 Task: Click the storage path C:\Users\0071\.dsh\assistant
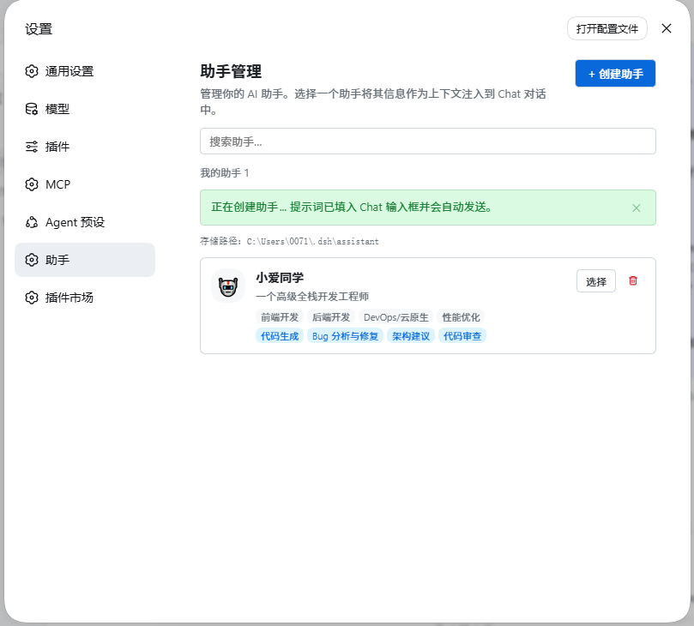point(312,242)
